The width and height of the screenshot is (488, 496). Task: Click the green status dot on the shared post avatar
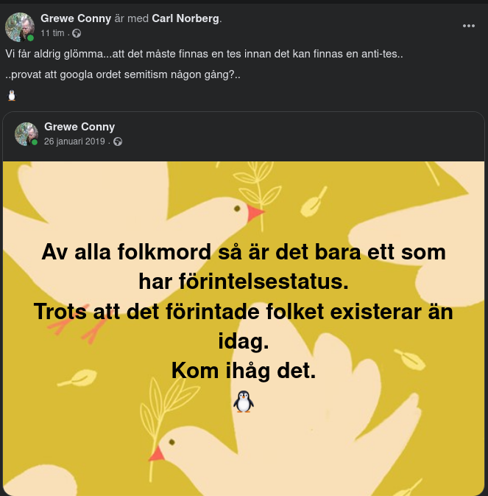point(35,142)
